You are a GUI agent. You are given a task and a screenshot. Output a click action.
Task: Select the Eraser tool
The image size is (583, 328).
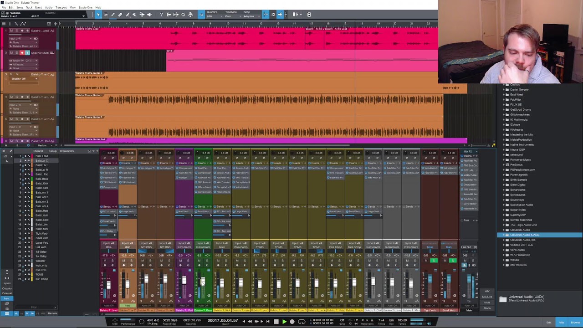click(120, 15)
